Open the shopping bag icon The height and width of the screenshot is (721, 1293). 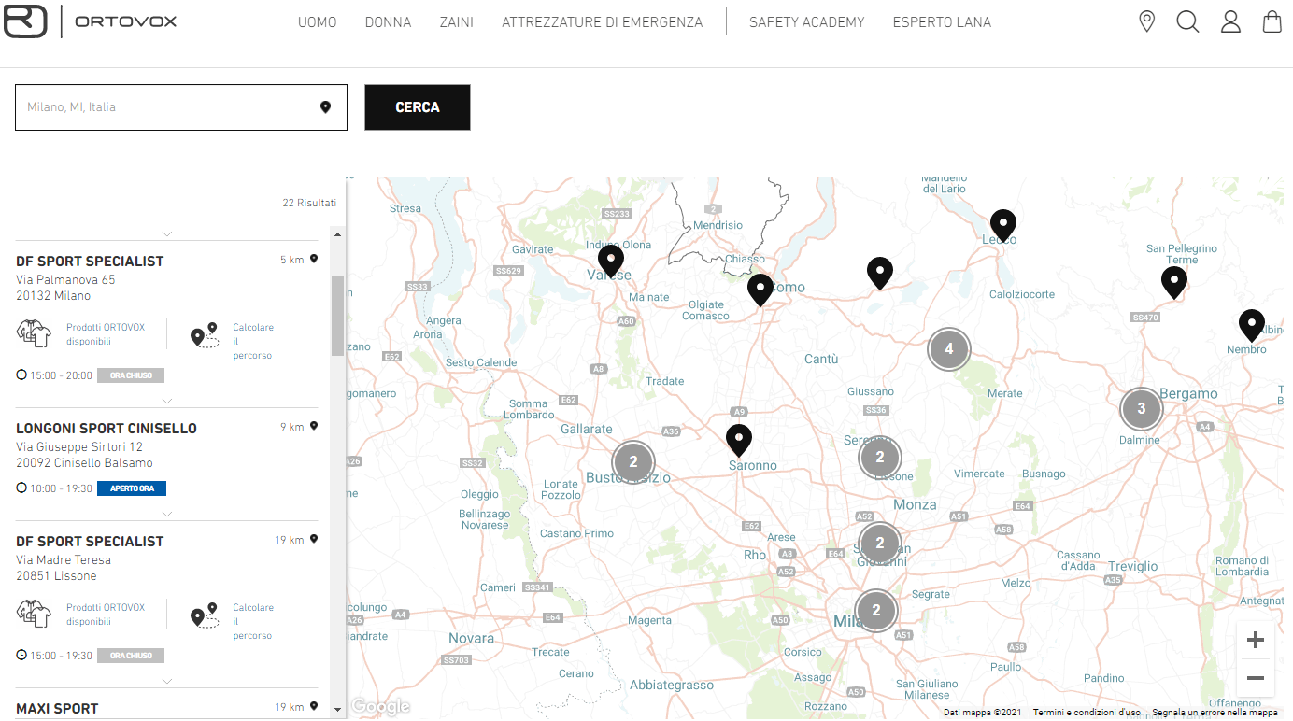click(x=1272, y=21)
